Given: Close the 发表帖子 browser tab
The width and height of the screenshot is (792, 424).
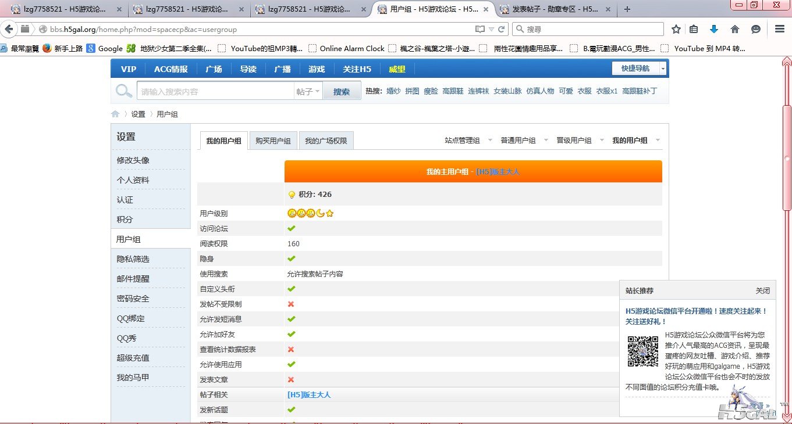Looking at the screenshot, I should tap(608, 9).
